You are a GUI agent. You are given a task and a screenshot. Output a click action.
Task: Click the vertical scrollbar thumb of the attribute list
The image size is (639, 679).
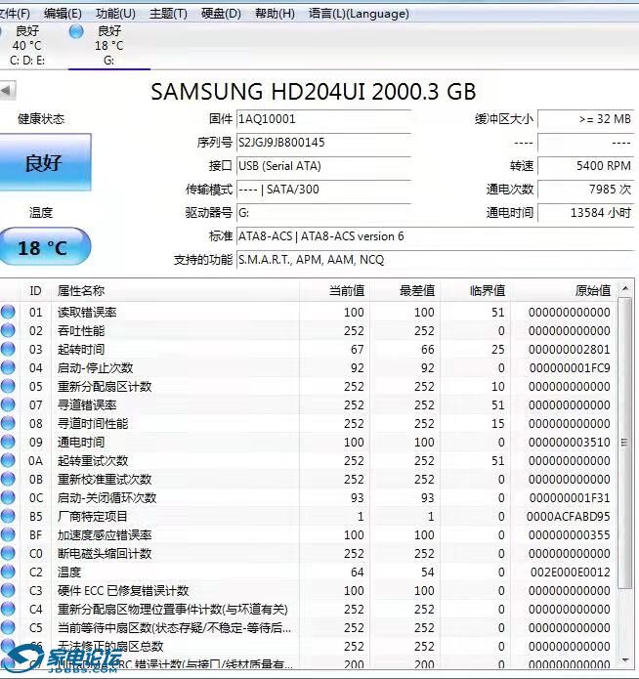pos(624,443)
